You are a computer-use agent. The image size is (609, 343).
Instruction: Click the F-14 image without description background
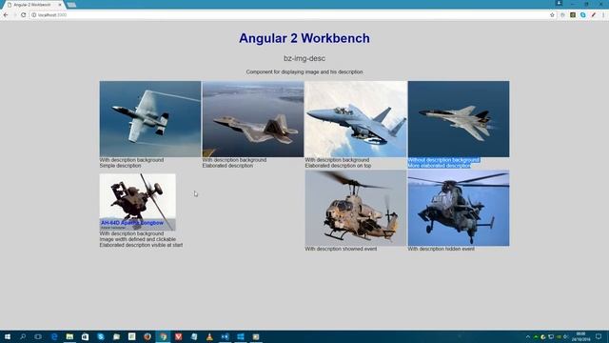(x=459, y=119)
